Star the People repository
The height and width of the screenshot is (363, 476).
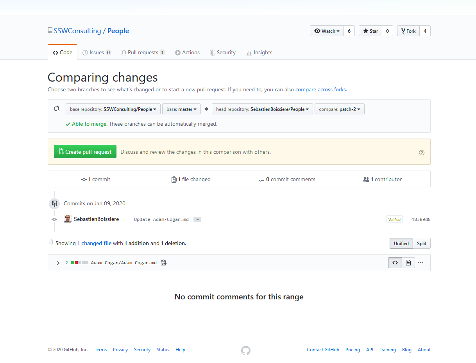point(370,31)
